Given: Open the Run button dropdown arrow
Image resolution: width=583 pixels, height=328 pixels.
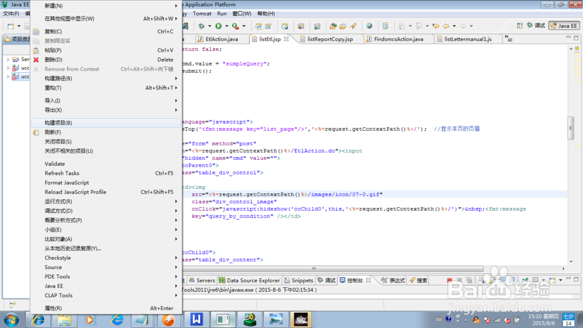Looking at the screenshot, I should 226,26.
